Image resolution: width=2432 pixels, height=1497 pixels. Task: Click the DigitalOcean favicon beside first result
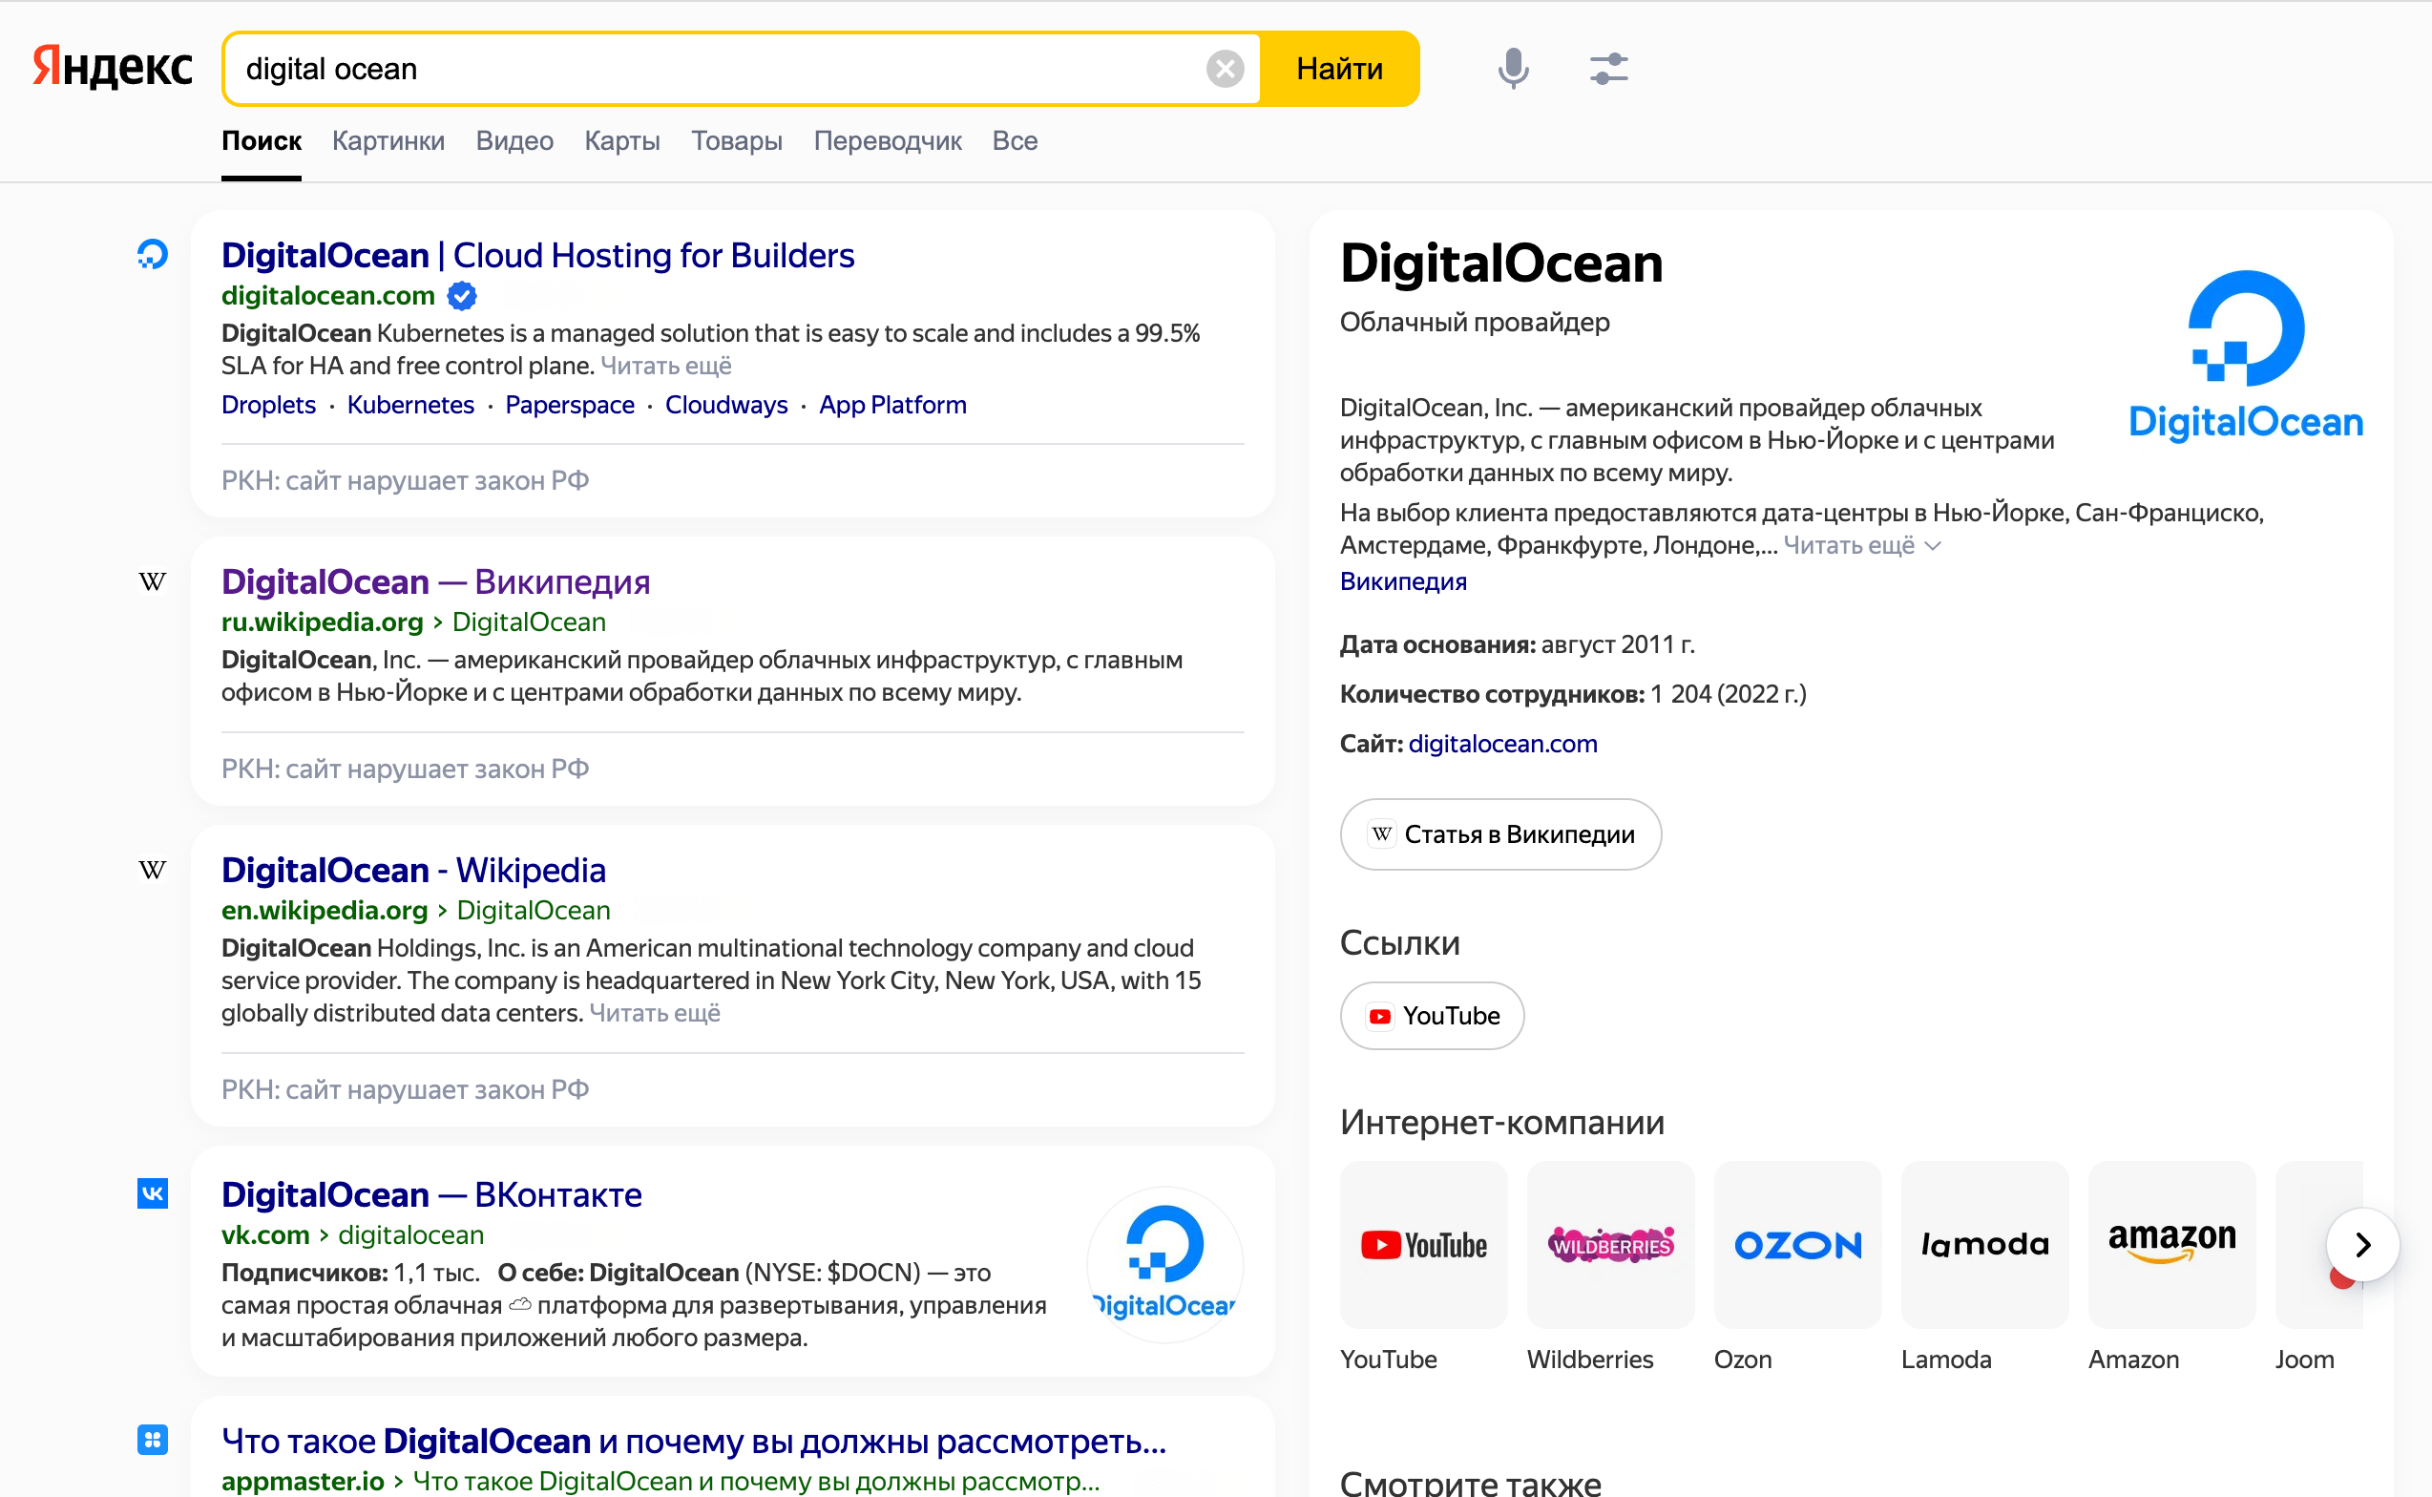point(153,255)
